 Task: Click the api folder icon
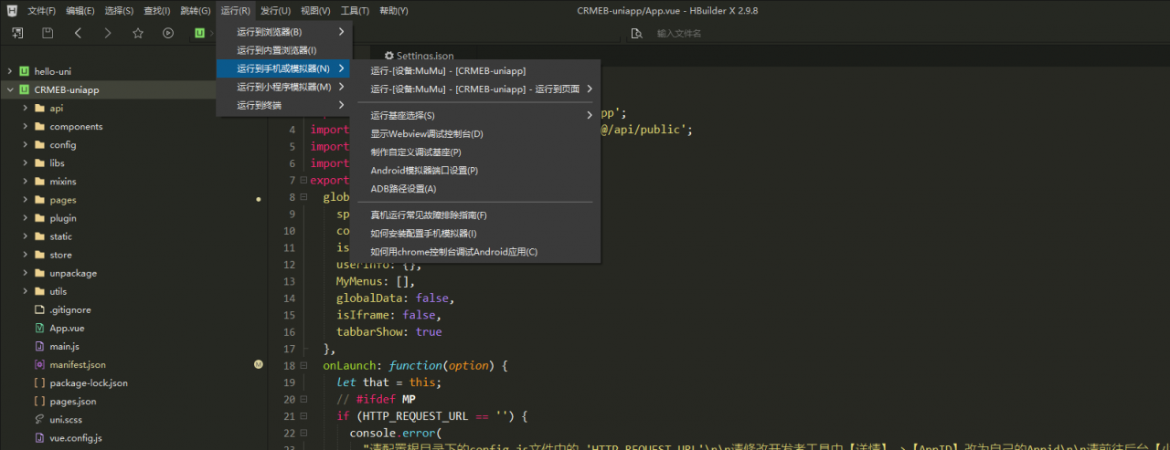click(x=39, y=108)
